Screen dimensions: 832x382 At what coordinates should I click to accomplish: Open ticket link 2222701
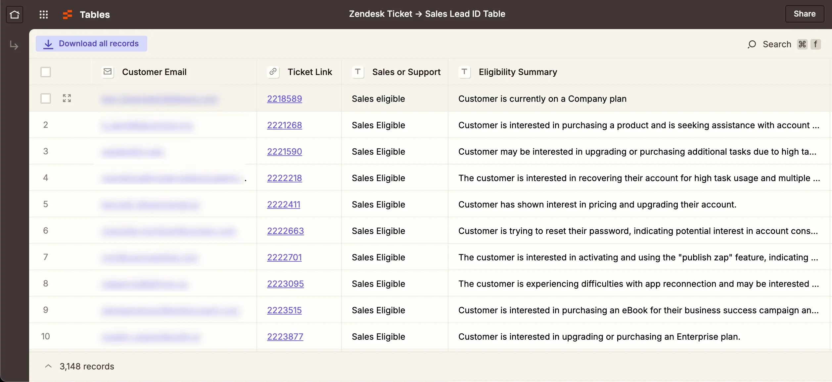pyautogui.click(x=285, y=257)
